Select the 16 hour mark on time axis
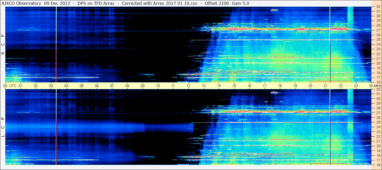The width and height of the screenshot is (382, 170). click(249, 86)
